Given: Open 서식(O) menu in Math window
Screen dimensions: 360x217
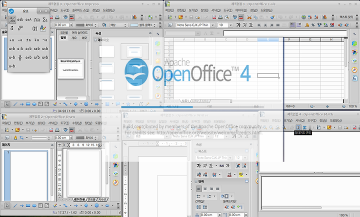Looking at the screenshot, I should 299,120.
